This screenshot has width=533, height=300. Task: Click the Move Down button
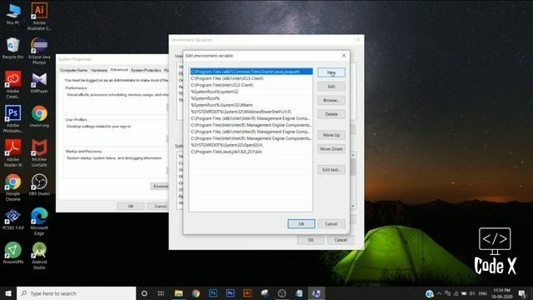[331, 149]
